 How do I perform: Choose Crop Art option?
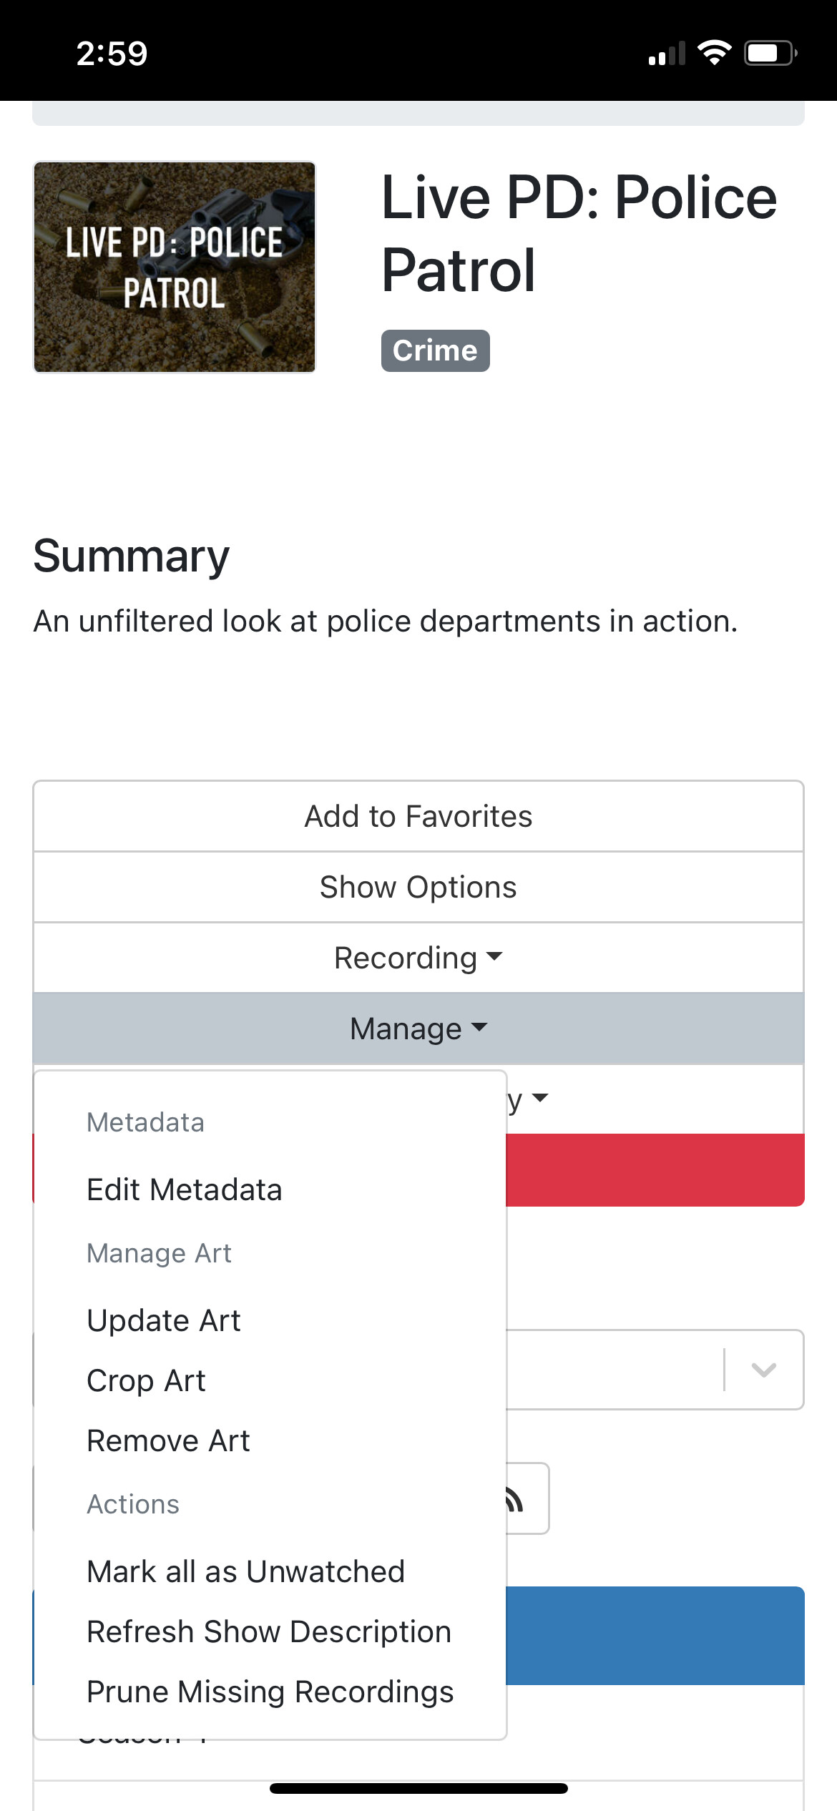point(146,1380)
